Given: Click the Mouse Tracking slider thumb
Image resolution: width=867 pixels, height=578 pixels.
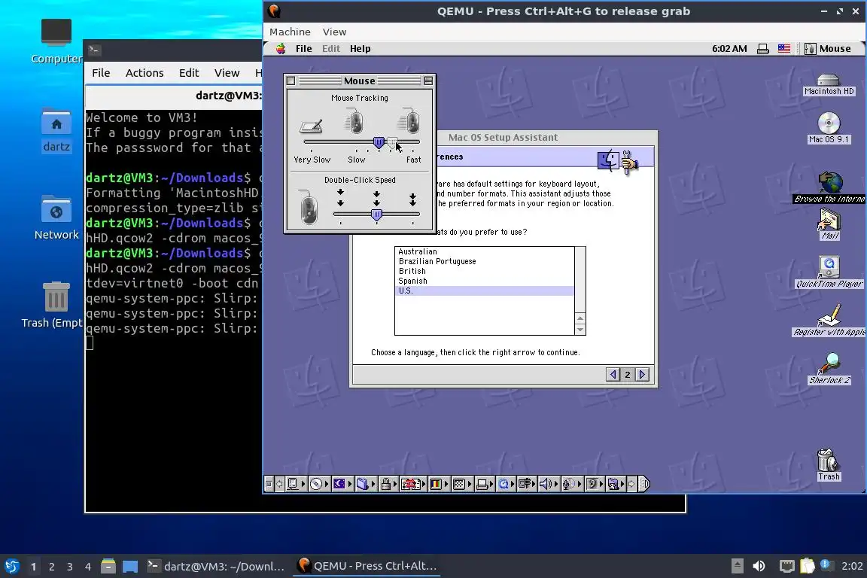Looking at the screenshot, I should (x=379, y=143).
